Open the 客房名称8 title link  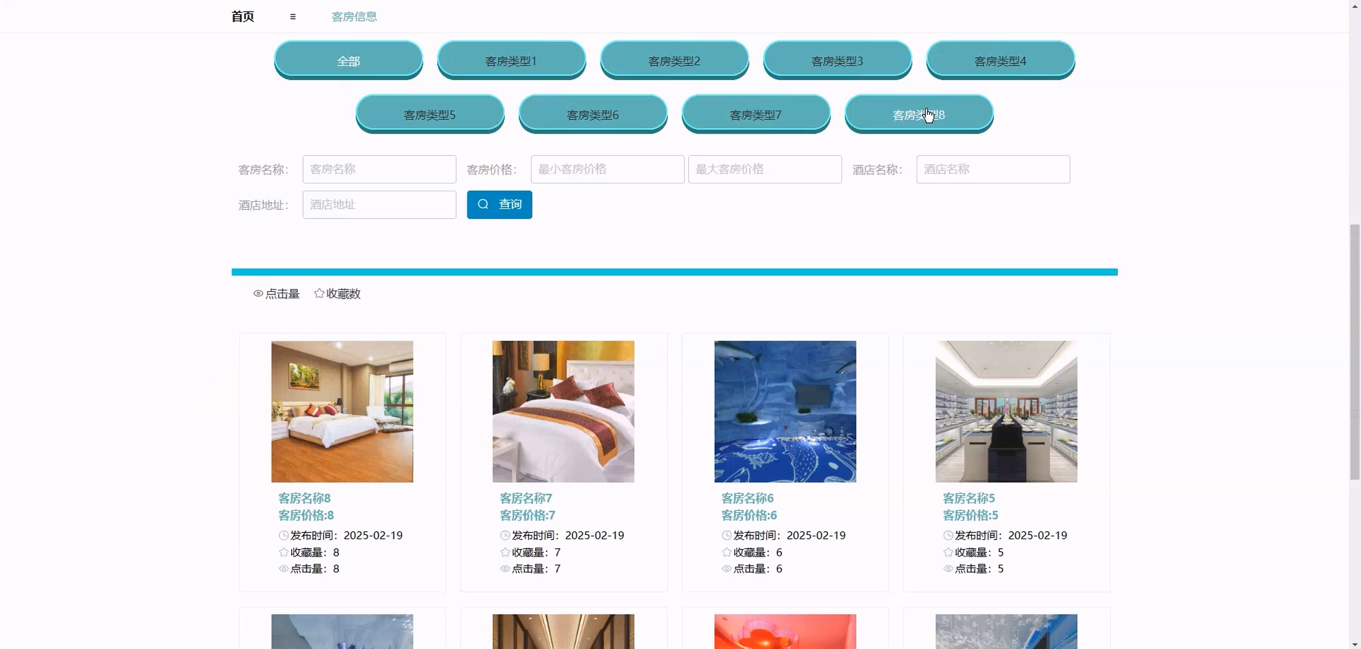[304, 498]
